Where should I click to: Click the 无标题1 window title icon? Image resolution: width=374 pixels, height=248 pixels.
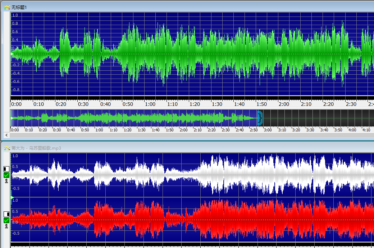pos(7,7)
